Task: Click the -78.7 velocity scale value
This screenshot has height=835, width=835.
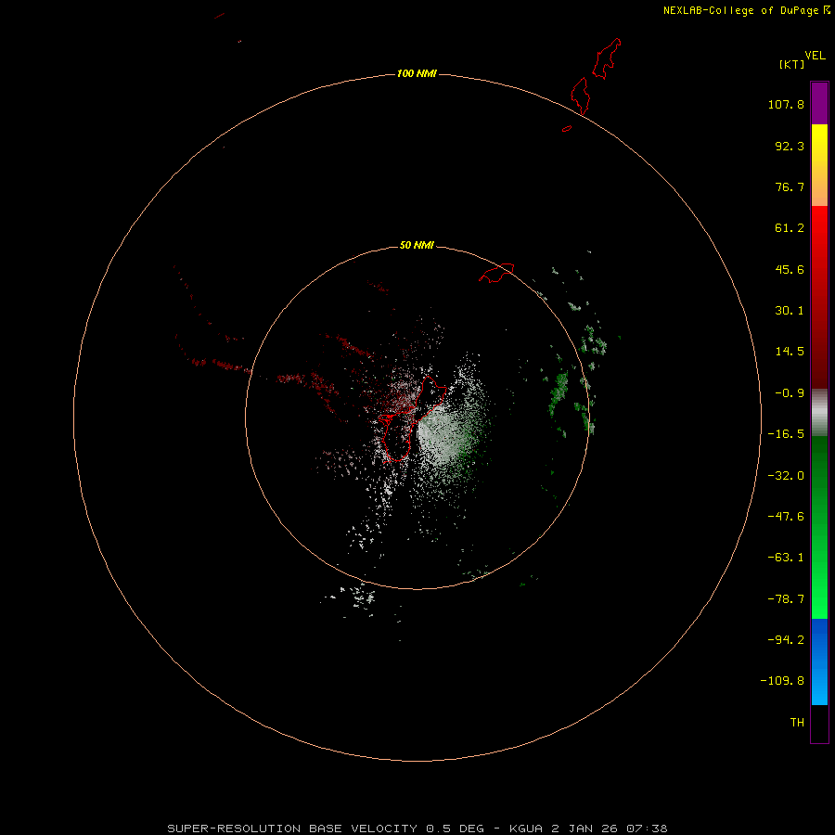Action: [786, 599]
